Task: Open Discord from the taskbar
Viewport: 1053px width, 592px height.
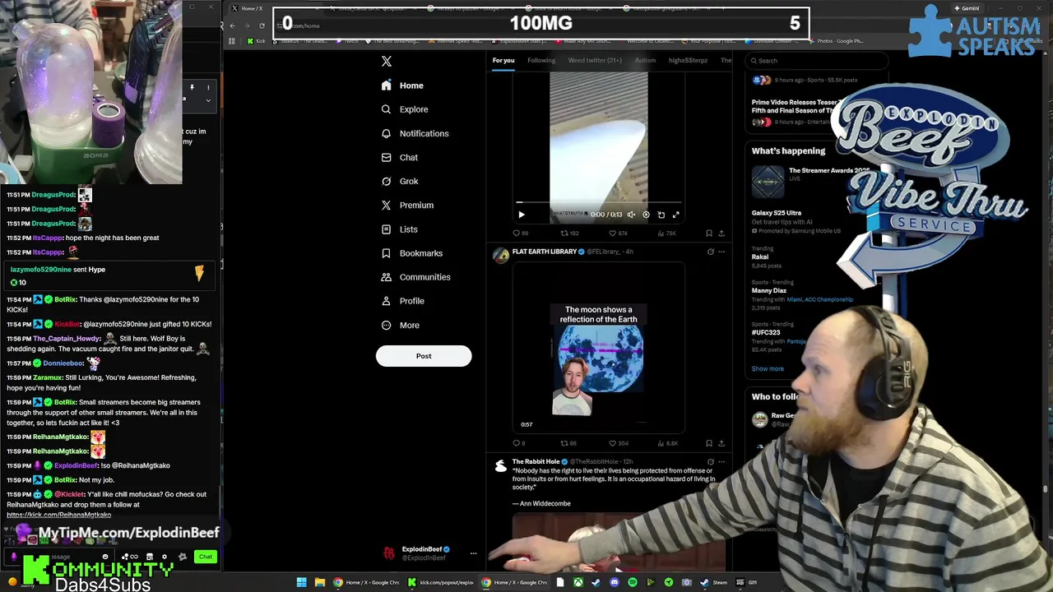Action: [614, 582]
